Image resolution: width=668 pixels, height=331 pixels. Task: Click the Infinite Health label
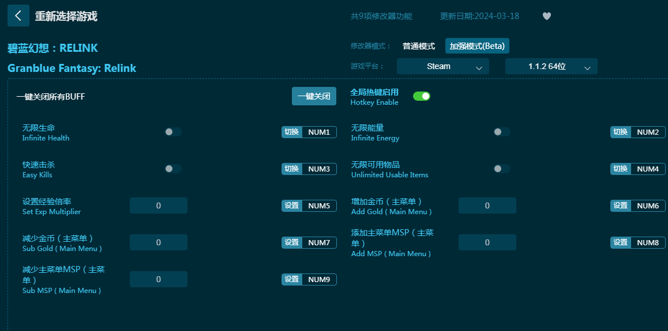coord(46,138)
